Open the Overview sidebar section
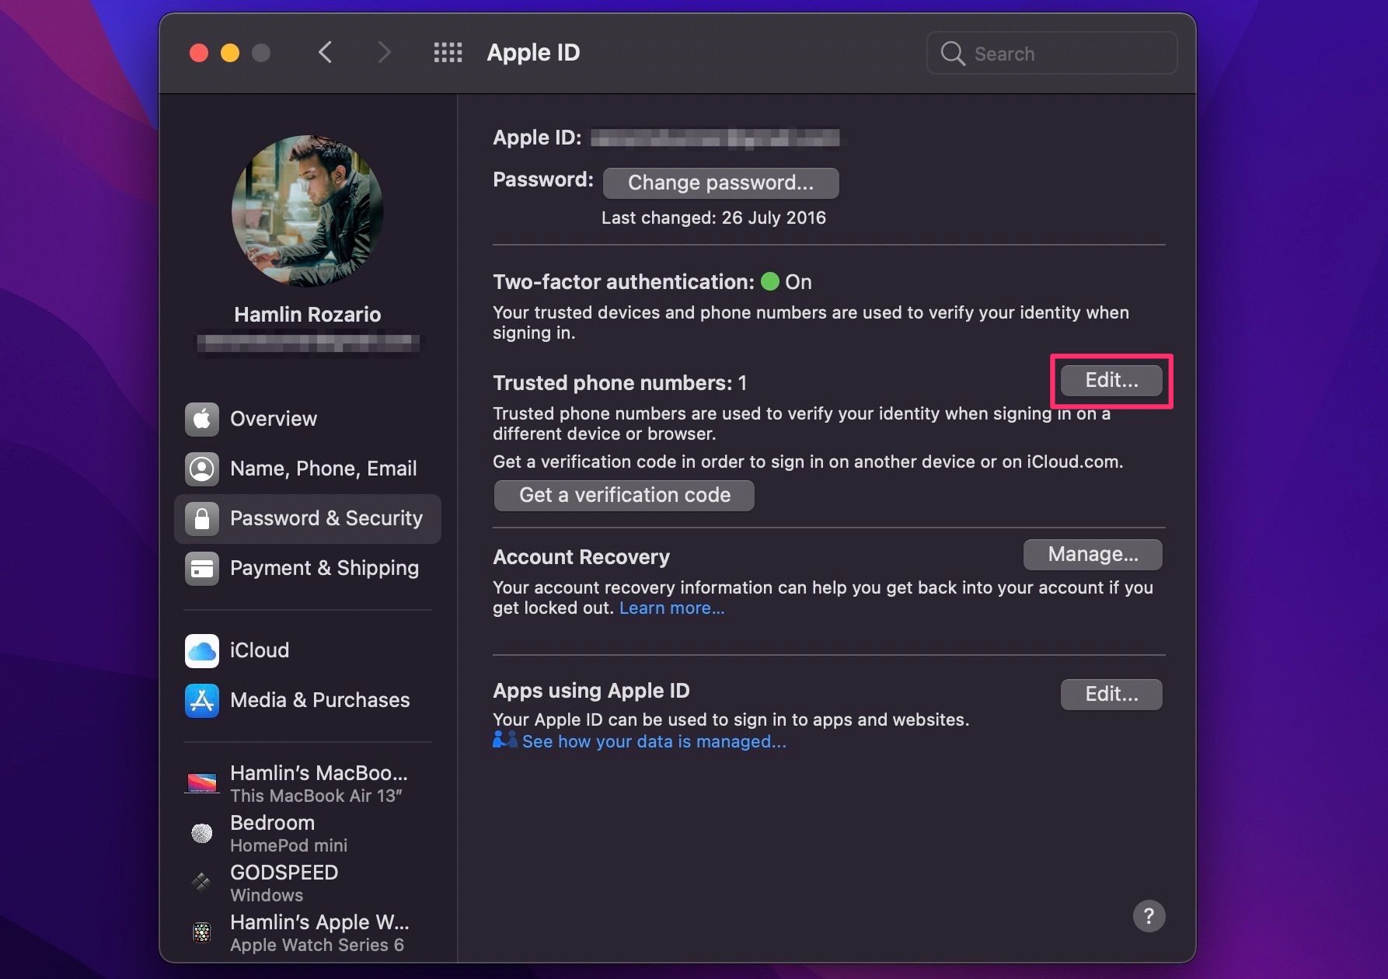Image resolution: width=1388 pixels, height=979 pixels. [x=274, y=419]
